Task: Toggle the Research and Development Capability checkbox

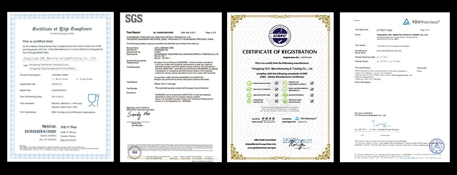Action: click(x=312, y=83)
